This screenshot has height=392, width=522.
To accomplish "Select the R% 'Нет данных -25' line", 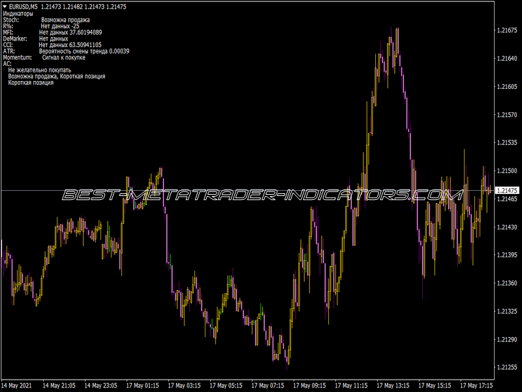I will click(41, 26).
